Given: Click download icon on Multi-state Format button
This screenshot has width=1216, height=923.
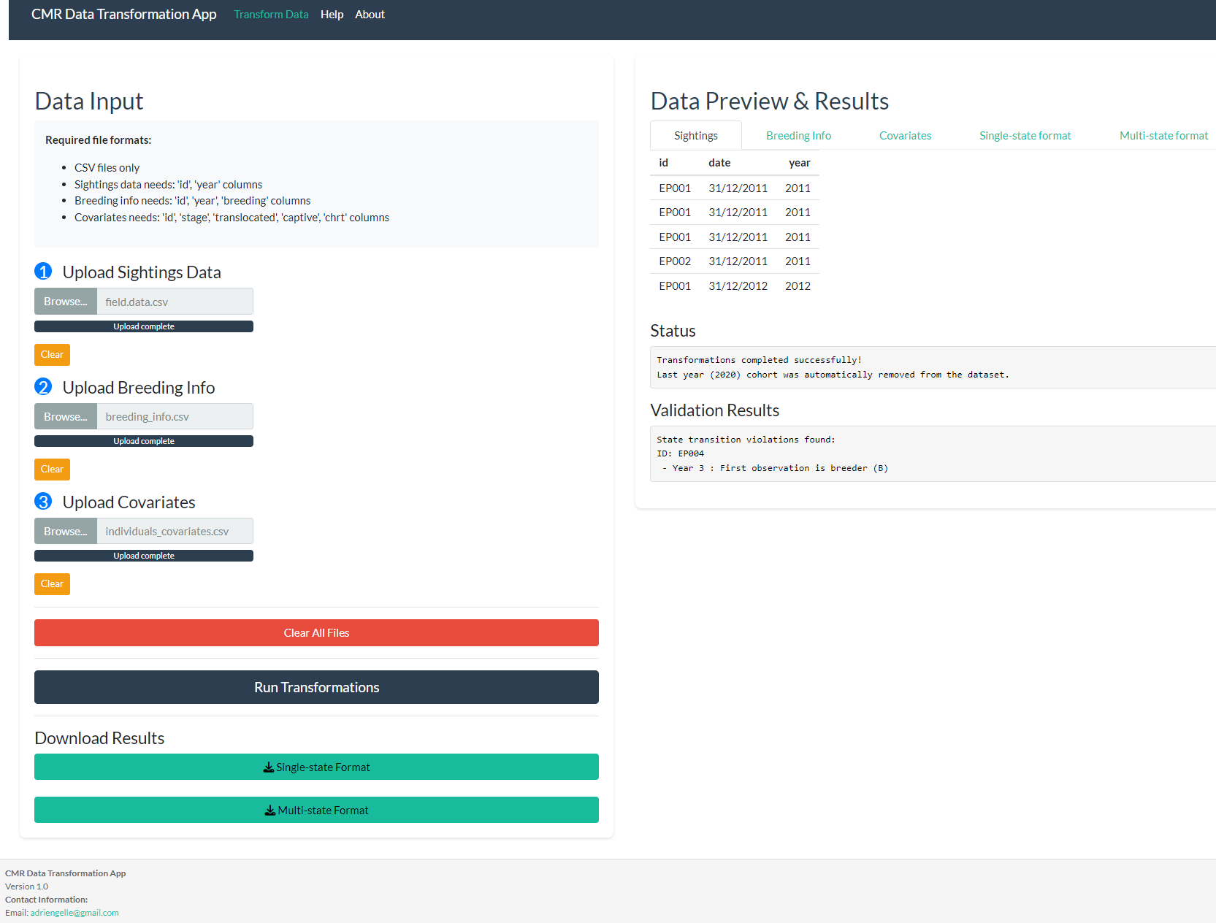Looking at the screenshot, I should click(270, 811).
